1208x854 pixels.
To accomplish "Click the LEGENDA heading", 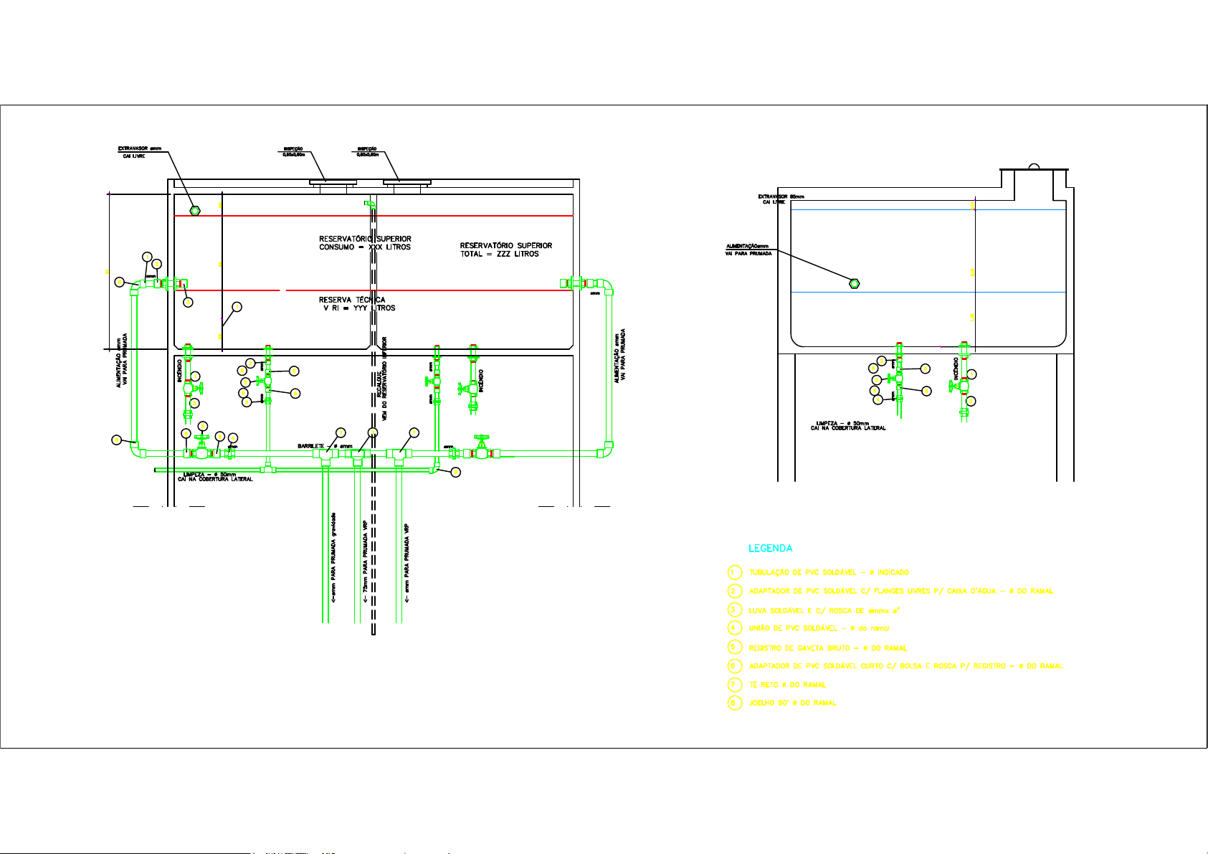I will pyautogui.click(x=771, y=549).
